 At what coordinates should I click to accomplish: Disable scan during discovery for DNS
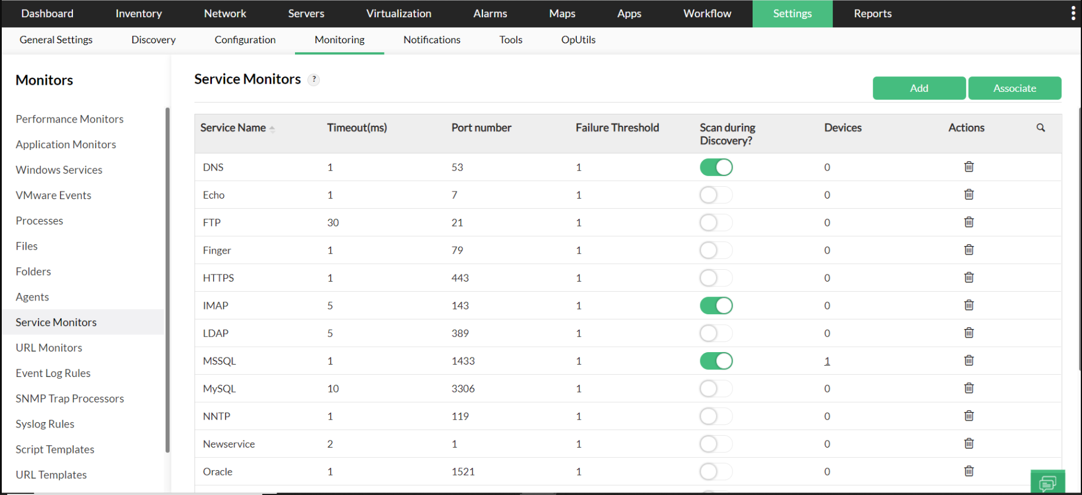click(x=716, y=167)
